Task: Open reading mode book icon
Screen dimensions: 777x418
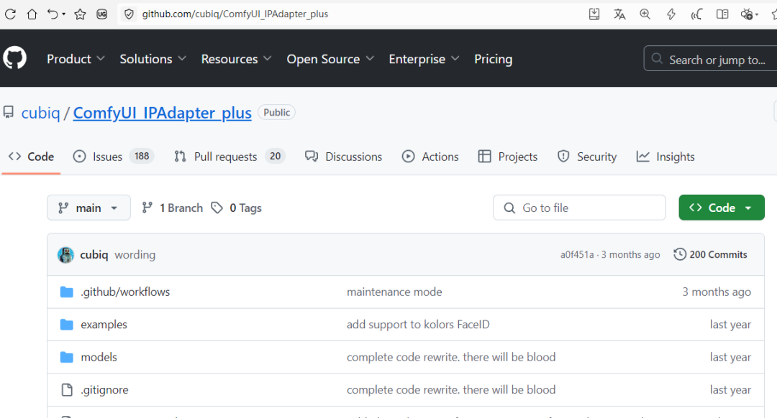Action: 722,14
